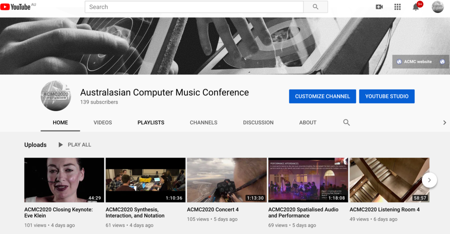Open the About tab
Viewport: 450px width, 234px height.
pyautogui.click(x=308, y=122)
